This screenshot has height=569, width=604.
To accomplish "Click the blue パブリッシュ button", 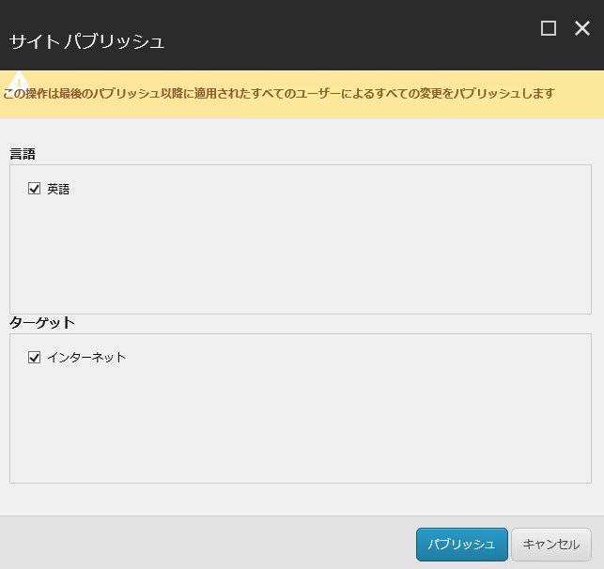I will pyautogui.click(x=462, y=545).
